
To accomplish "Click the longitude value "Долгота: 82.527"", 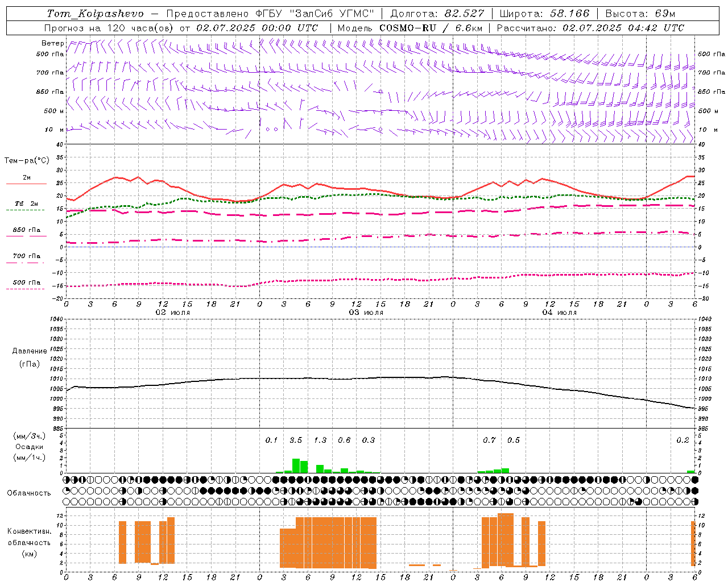I will coord(437,14).
